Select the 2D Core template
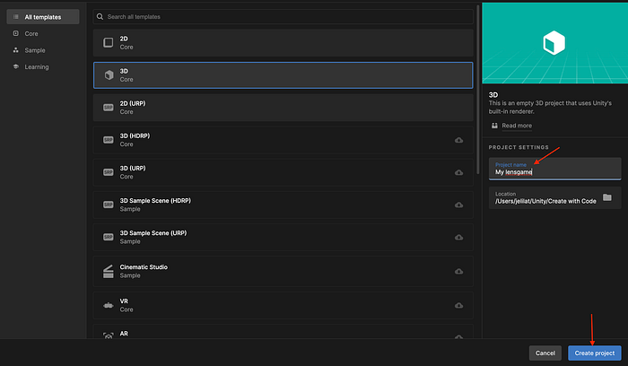Image resolution: width=628 pixels, height=366 pixels. click(283, 43)
